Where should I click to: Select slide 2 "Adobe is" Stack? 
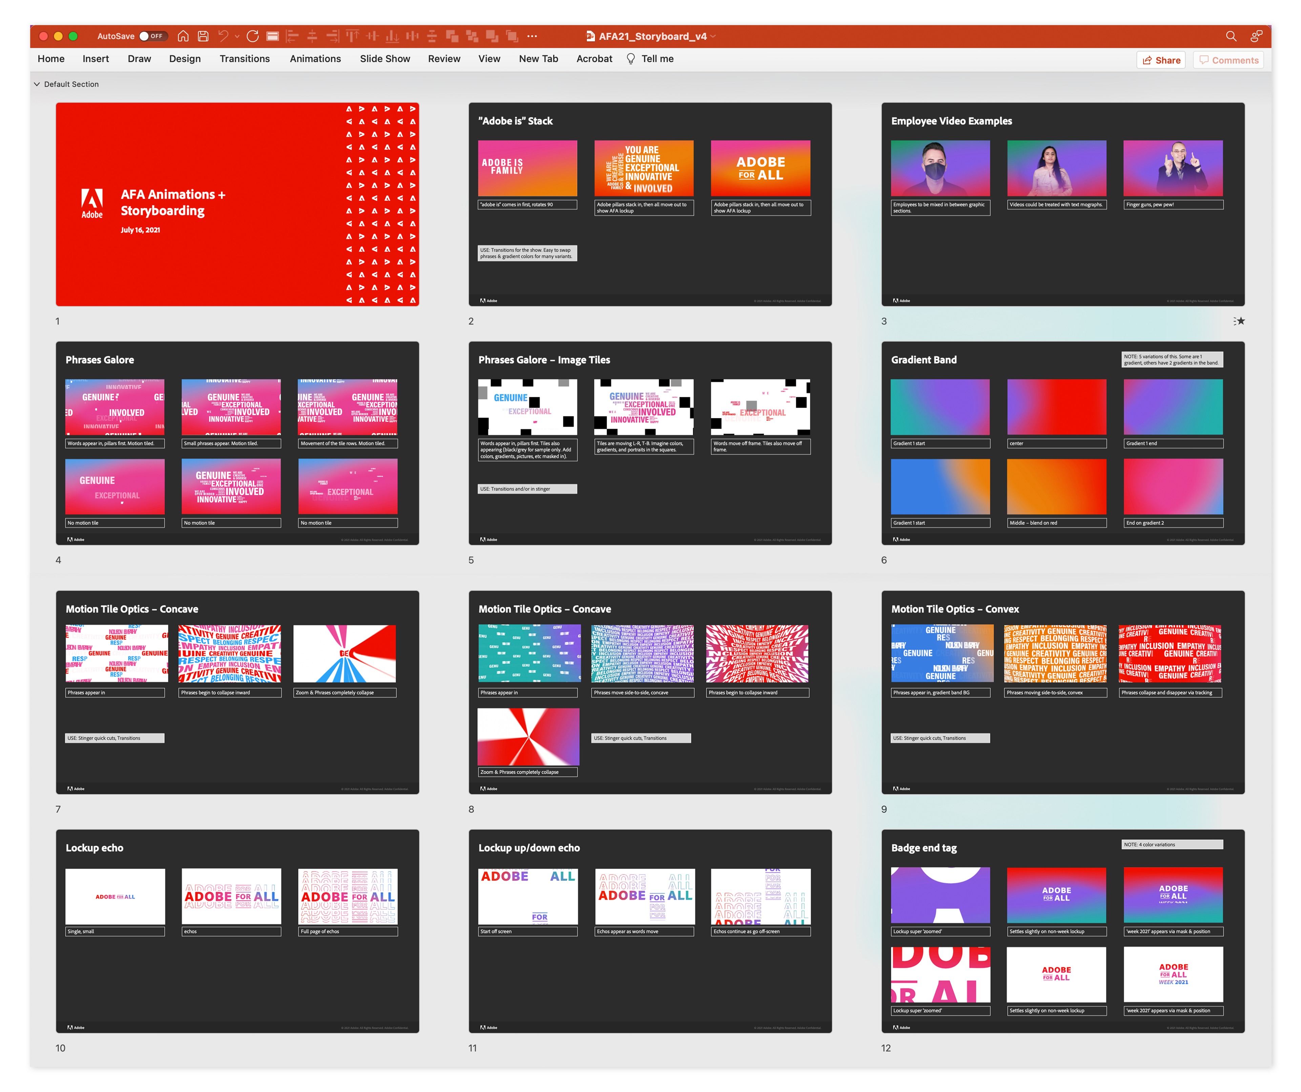coord(650,204)
